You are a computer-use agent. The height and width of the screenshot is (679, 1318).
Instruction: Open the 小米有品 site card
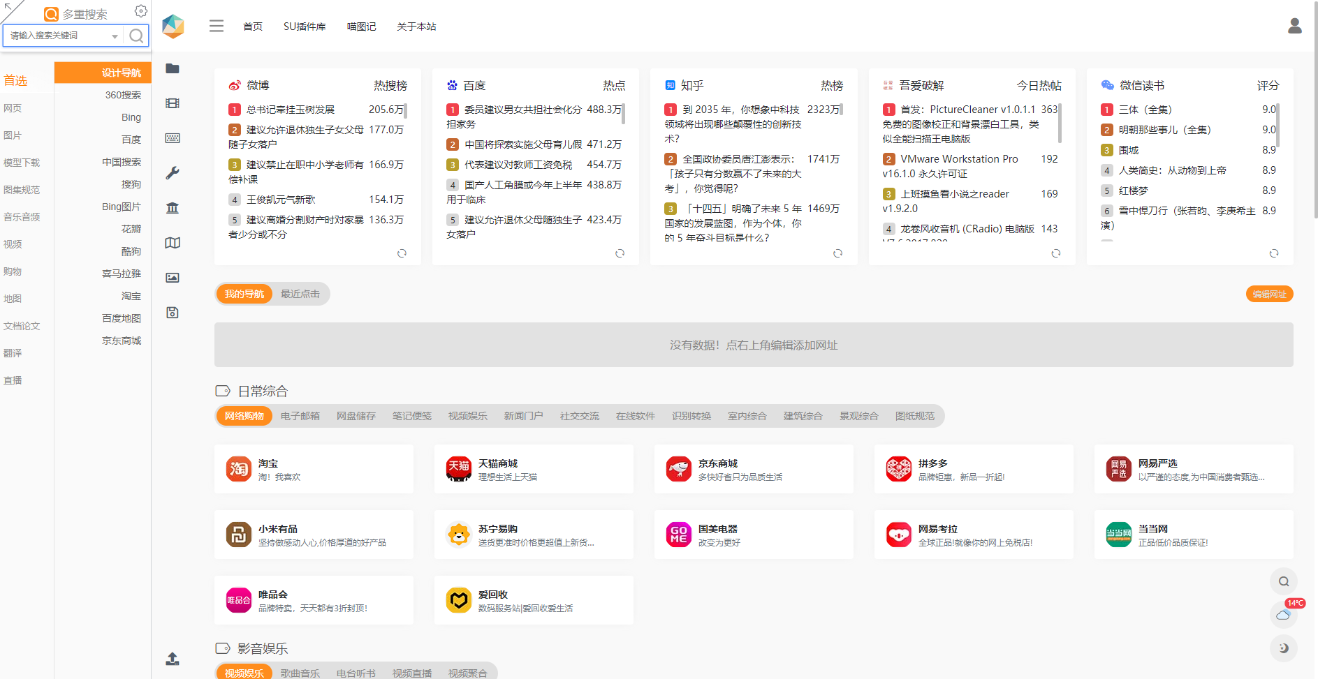click(x=314, y=535)
